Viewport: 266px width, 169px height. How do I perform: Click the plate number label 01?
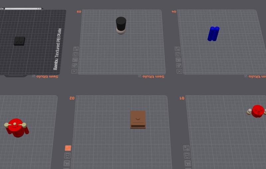(182, 98)
